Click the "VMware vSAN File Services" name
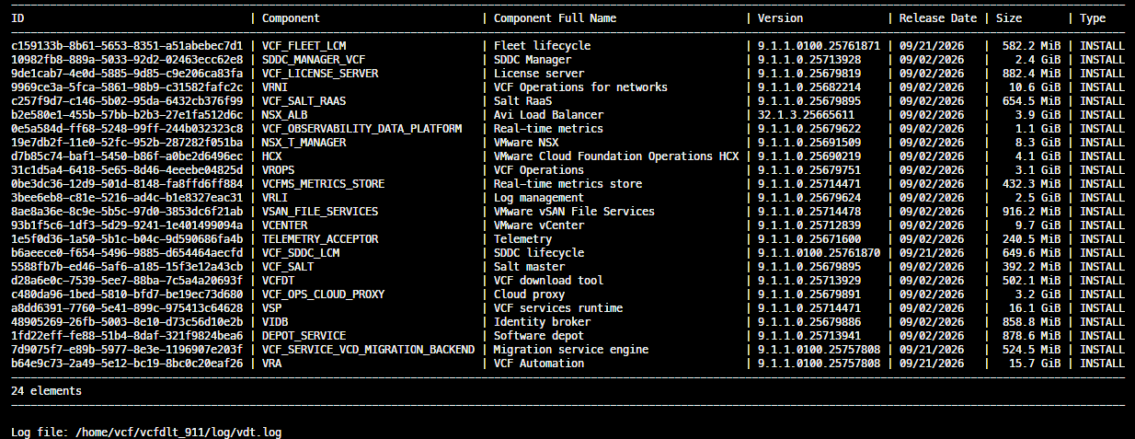 [574, 212]
